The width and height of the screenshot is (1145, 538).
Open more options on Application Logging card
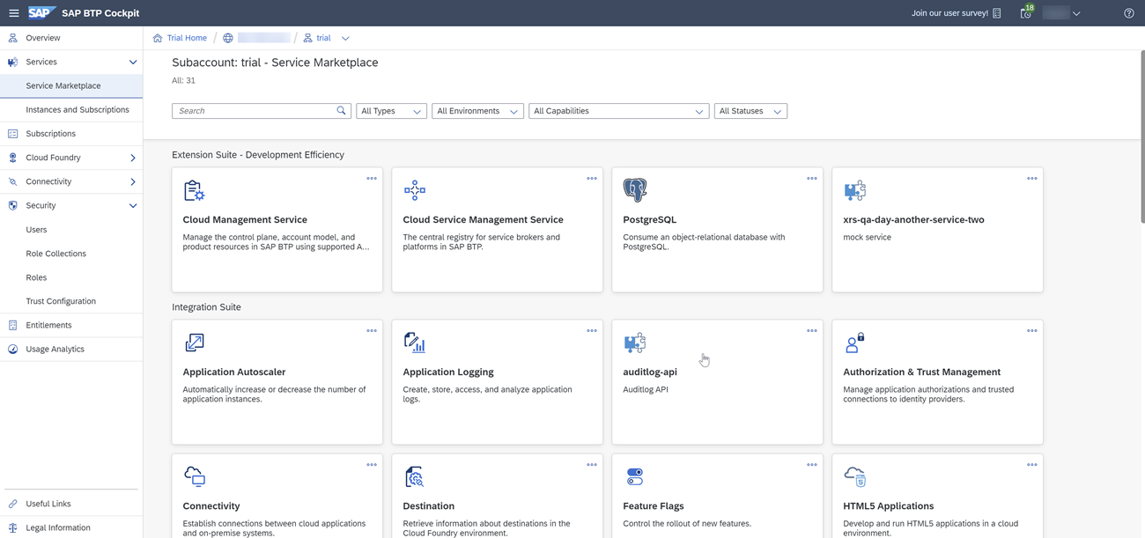(592, 331)
